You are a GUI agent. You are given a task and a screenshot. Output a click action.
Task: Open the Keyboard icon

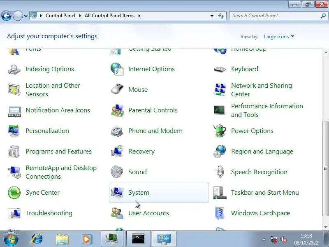220,69
